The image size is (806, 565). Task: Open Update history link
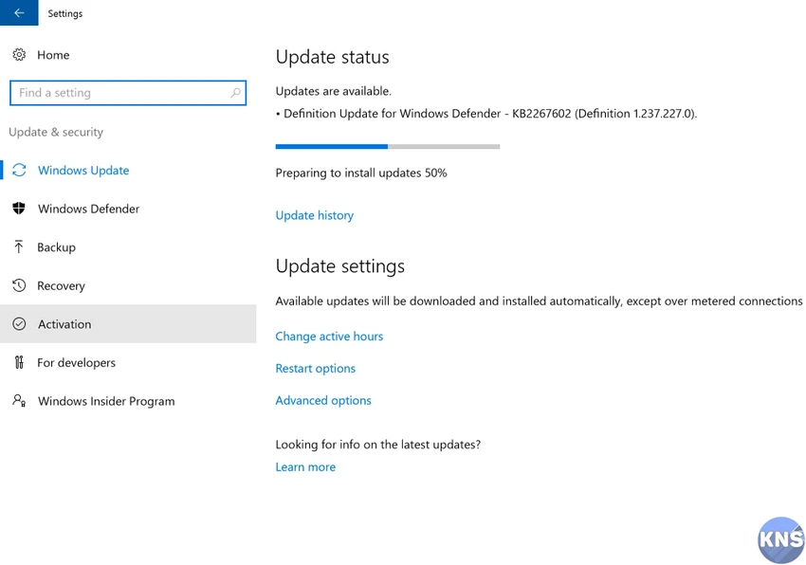pos(315,215)
